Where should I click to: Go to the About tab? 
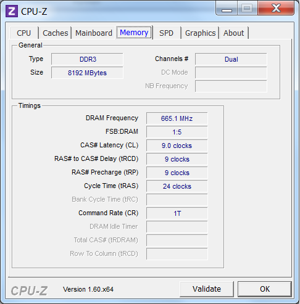pos(234,33)
